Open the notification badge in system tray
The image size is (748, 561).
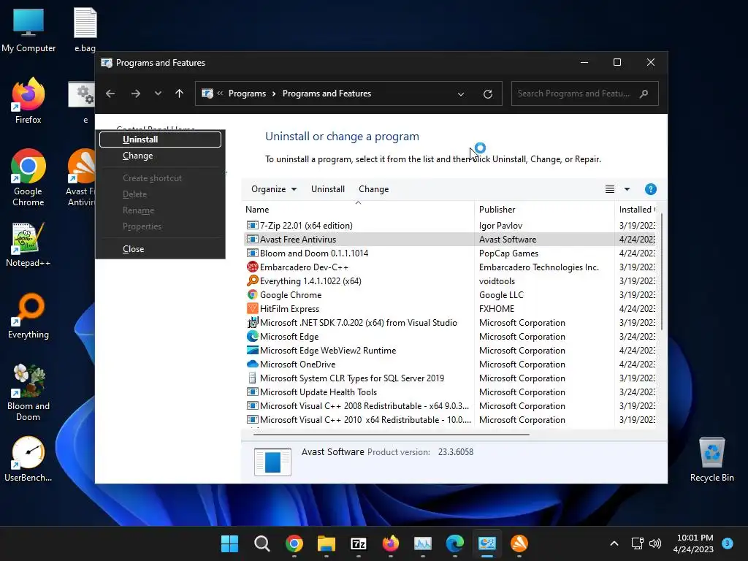pos(727,543)
